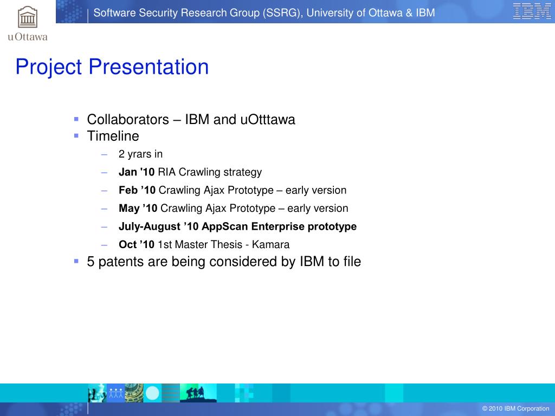The width and height of the screenshot is (555, 416).
Task: Click 'Collaborators – IBM and uOtttawa' bullet
Action: (x=191, y=120)
